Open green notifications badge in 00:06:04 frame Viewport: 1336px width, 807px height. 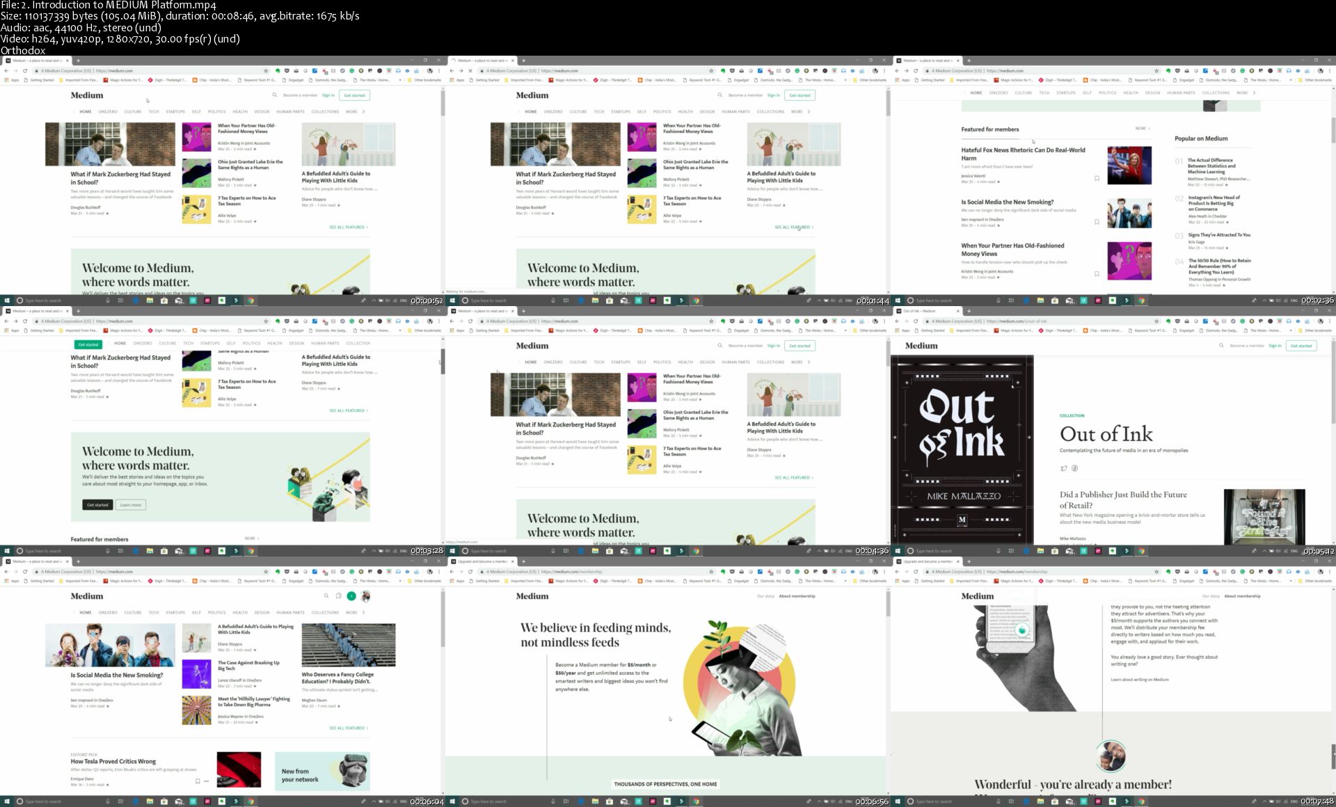tap(351, 596)
